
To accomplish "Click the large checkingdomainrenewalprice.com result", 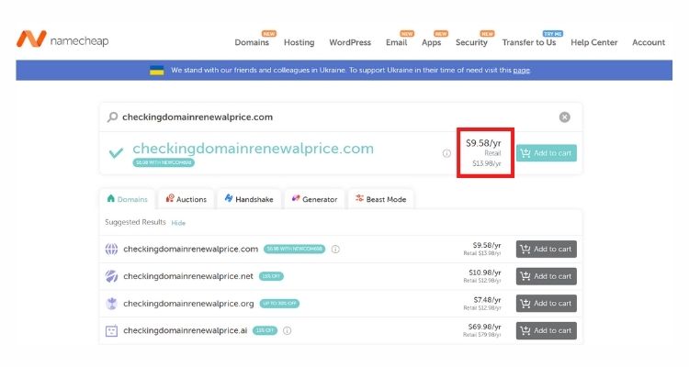I will [254, 149].
